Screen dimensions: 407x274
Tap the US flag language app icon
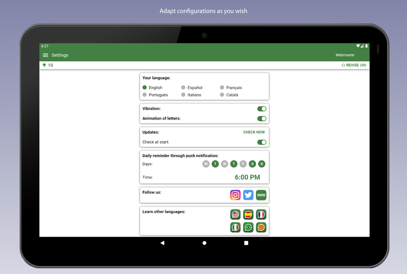tap(235, 215)
